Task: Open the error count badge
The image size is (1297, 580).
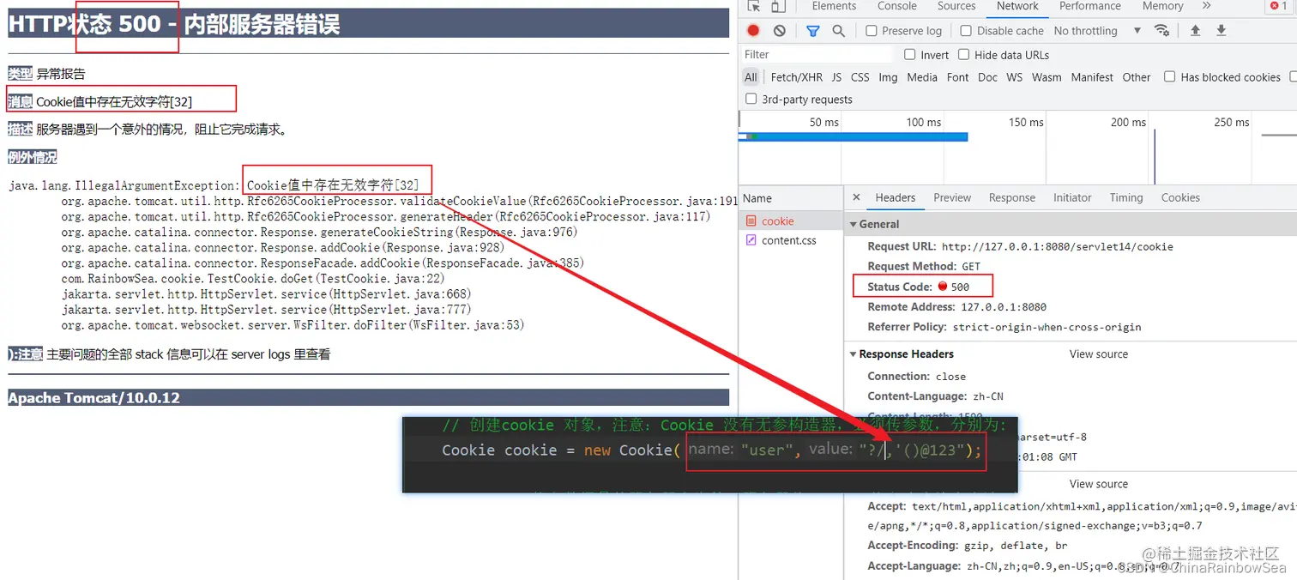Action: point(1278,6)
